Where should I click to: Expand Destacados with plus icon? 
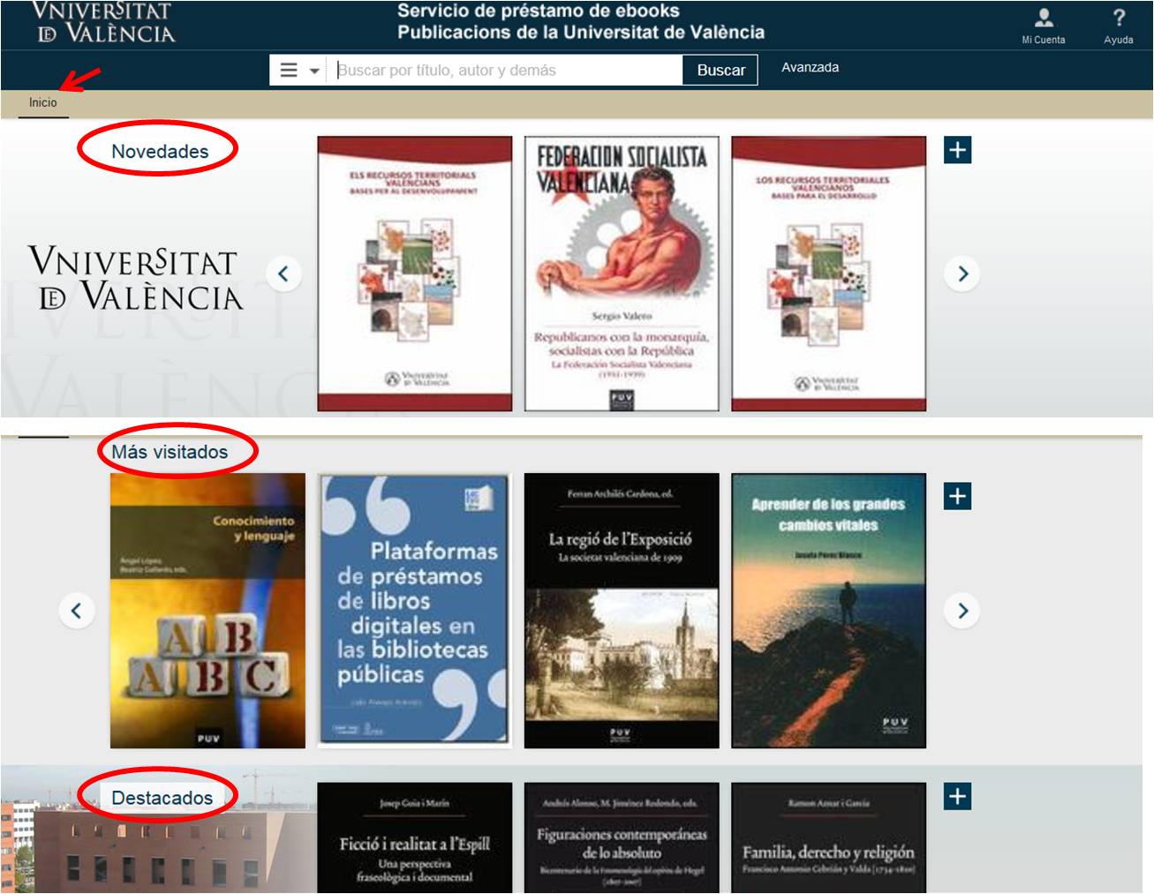click(x=957, y=797)
